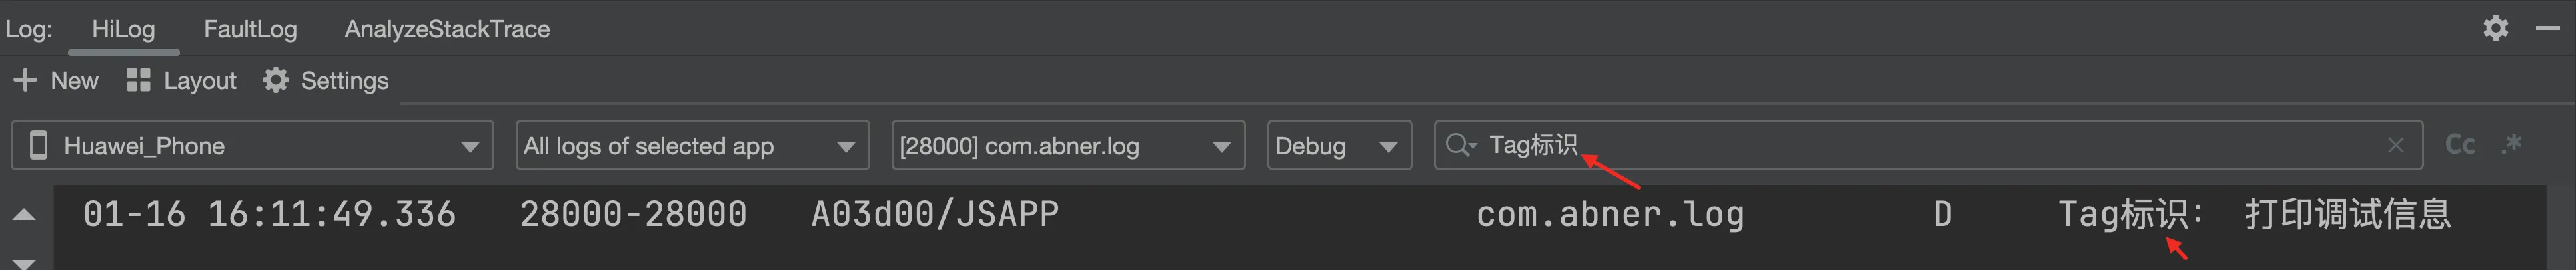Toggle the Cc match case option
This screenshot has height=270, width=2576.
(x=2460, y=146)
